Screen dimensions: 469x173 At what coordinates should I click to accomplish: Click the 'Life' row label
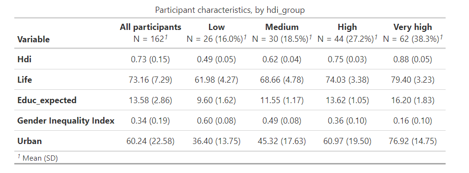point(24,80)
